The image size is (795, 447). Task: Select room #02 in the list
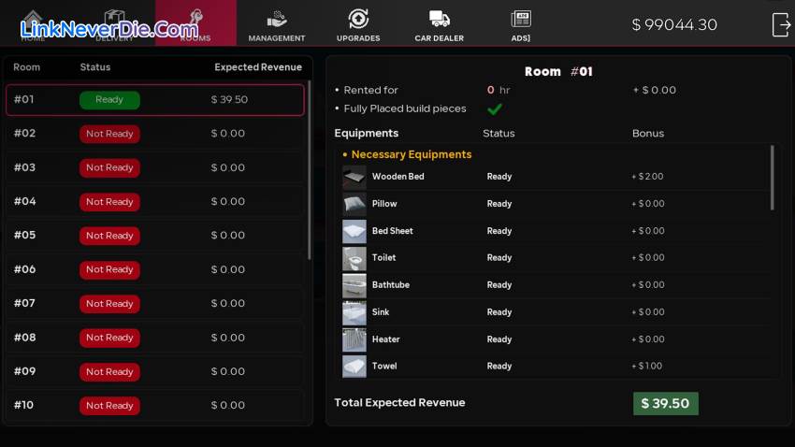154,134
